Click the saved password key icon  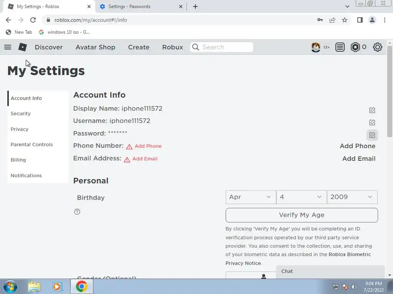pos(320,20)
